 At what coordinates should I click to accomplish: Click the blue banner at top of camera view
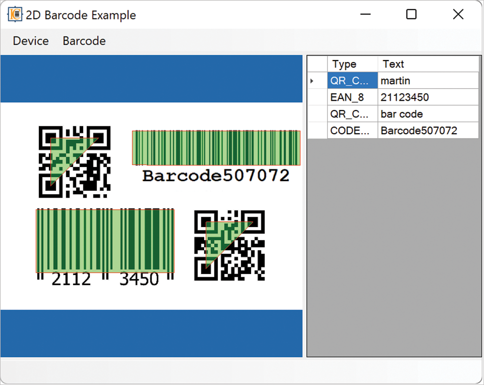[151, 78]
